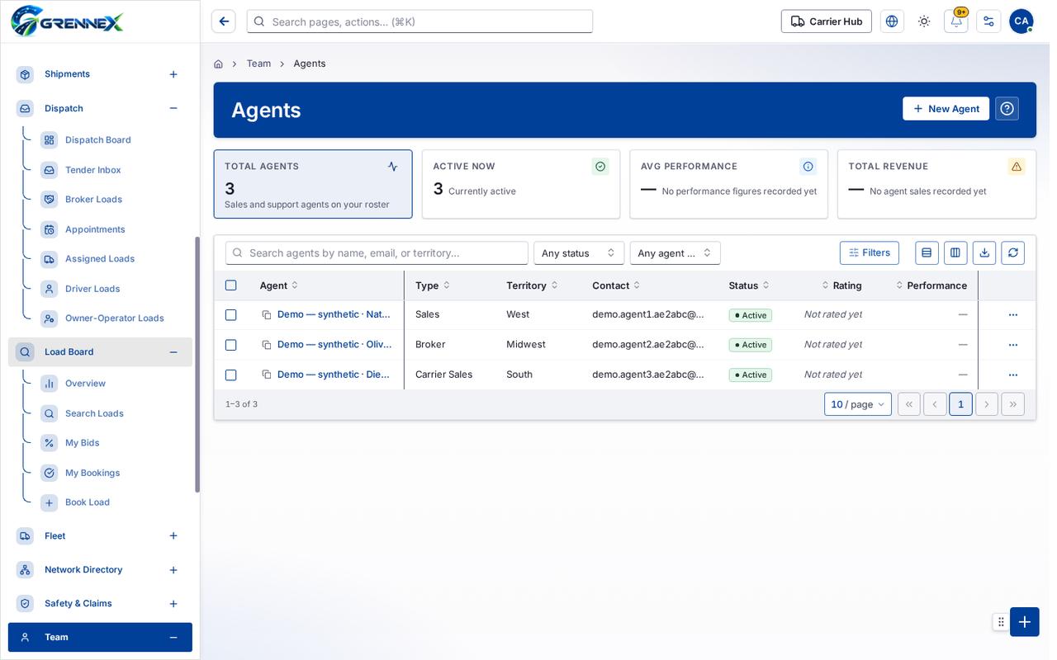Copy the first Demo agent name icon
Viewport: 1057px width, 660px height.
[x=267, y=315]
